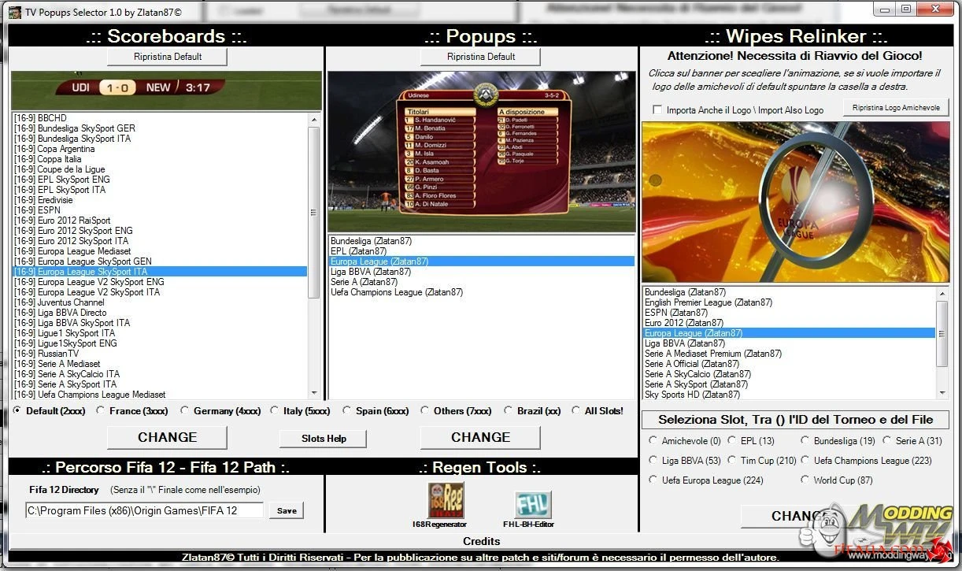Select [16-9] Serie A SkyCalcio ITA

(x=161, y=374)
